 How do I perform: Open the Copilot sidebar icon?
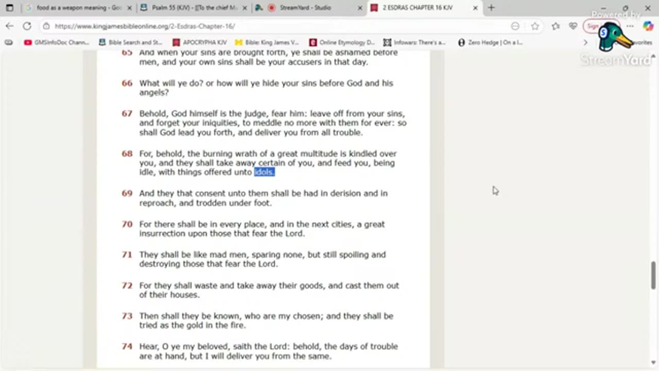click(648, 26)
